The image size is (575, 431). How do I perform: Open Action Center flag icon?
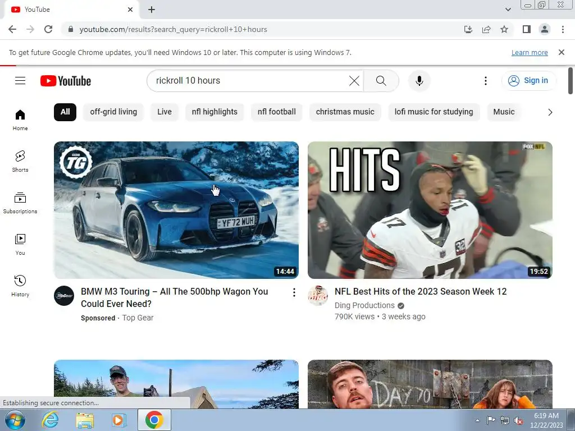click(491, 420)
